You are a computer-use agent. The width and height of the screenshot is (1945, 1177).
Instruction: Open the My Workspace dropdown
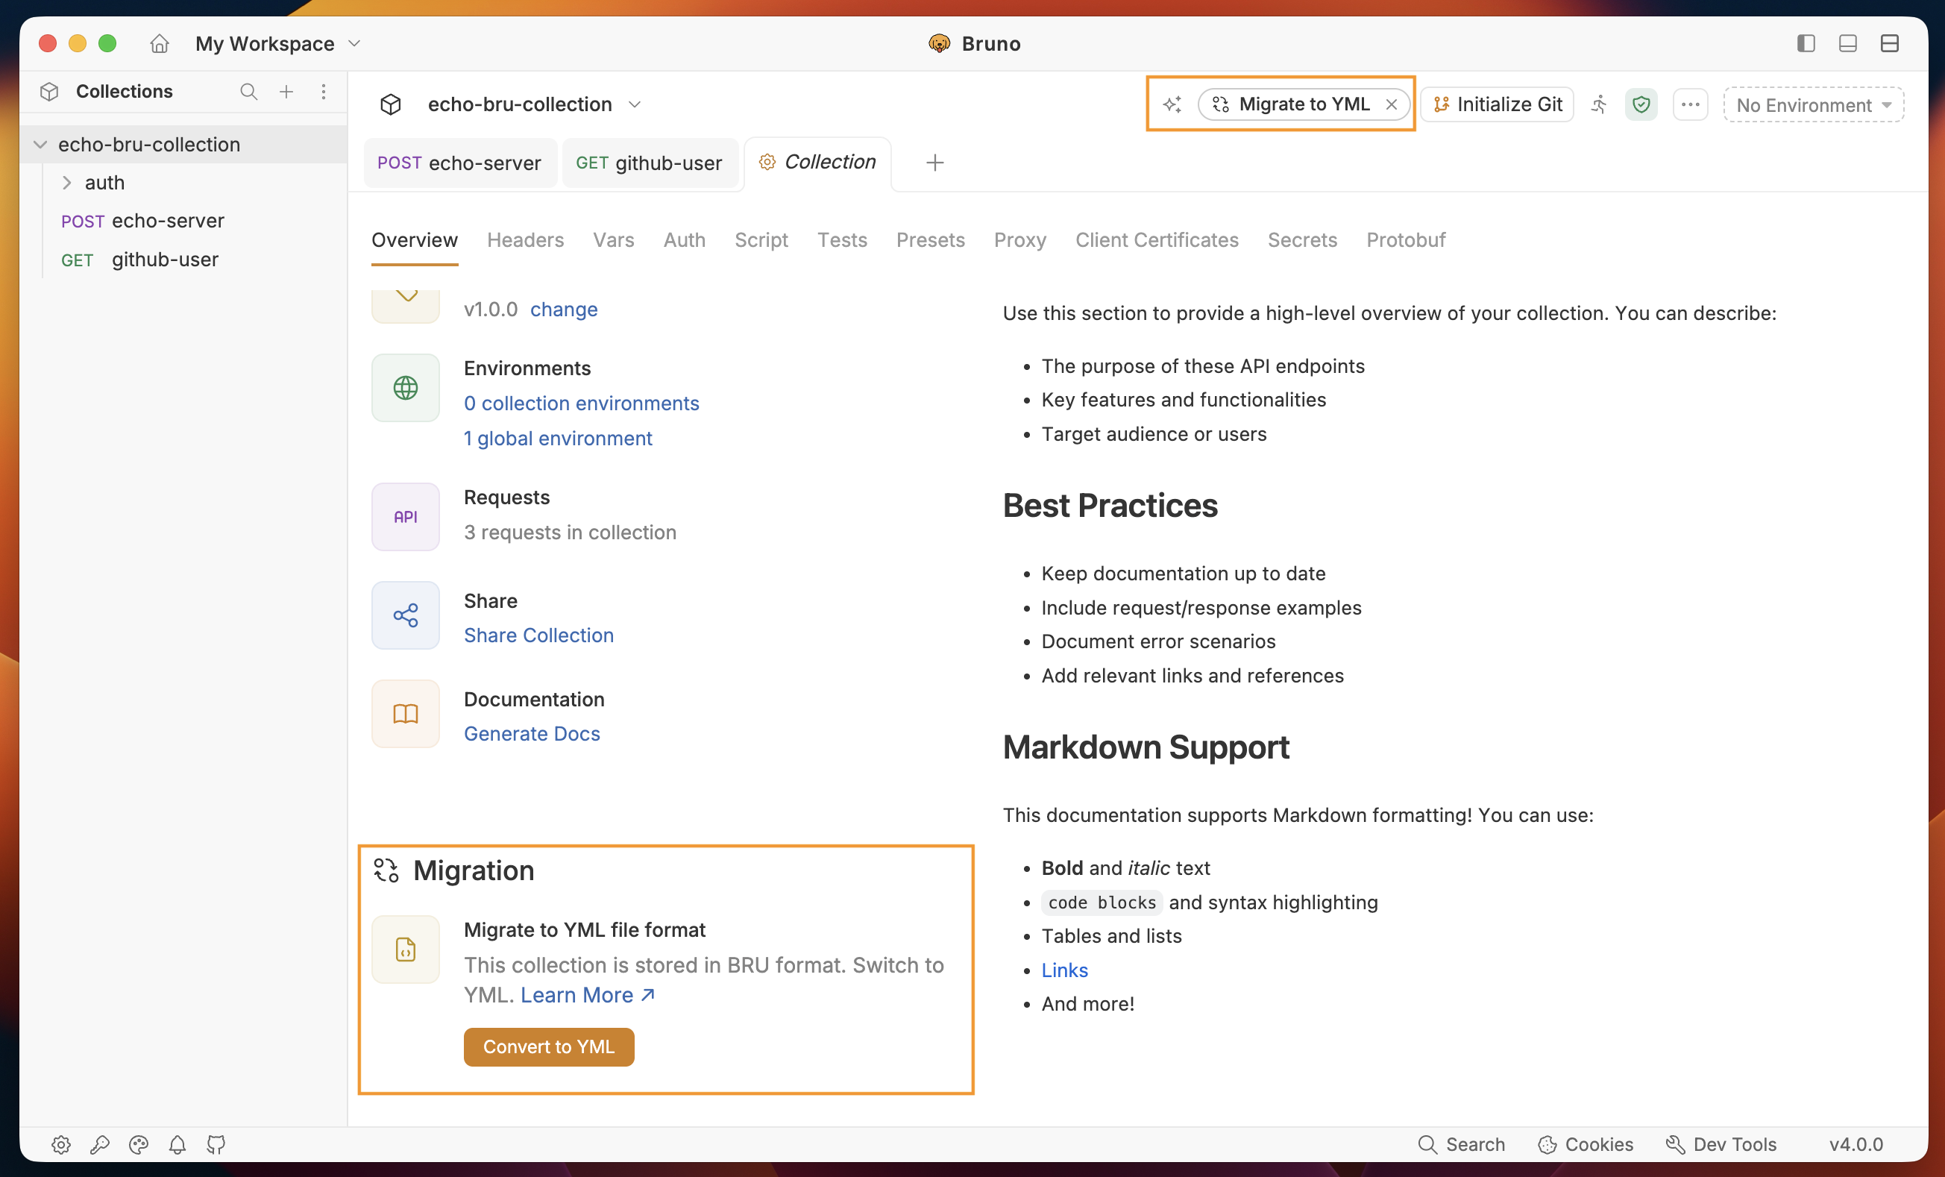[x=278, y=43]
